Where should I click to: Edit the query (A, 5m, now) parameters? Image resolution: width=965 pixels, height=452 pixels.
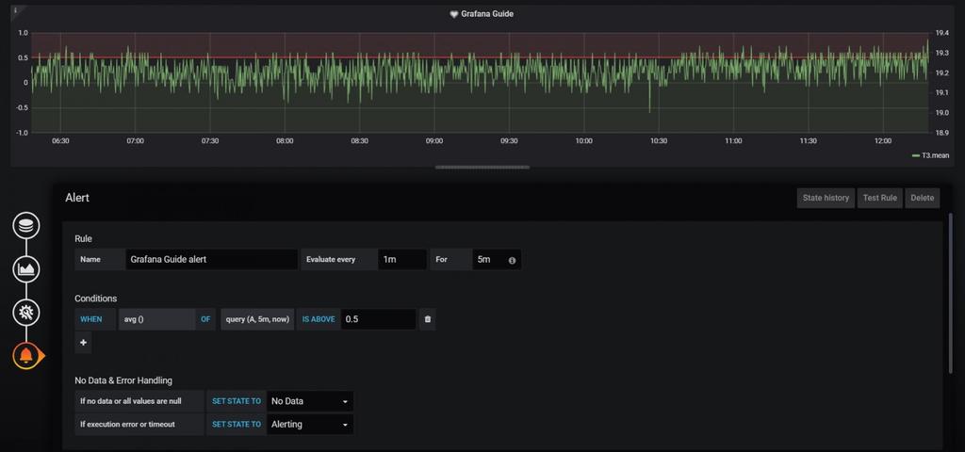(x=258, y=320)
